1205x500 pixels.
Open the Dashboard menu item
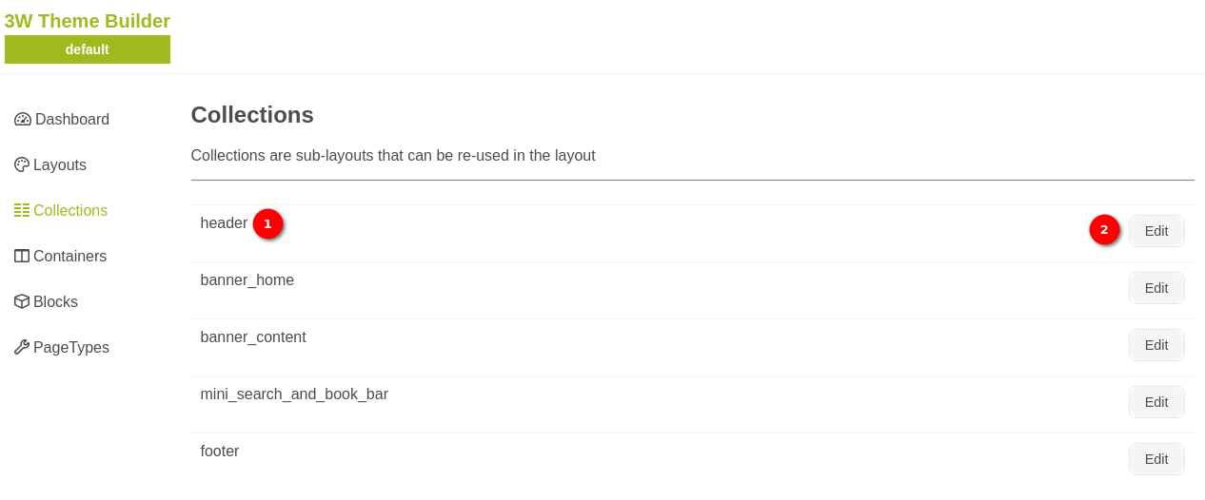[71, 120]
